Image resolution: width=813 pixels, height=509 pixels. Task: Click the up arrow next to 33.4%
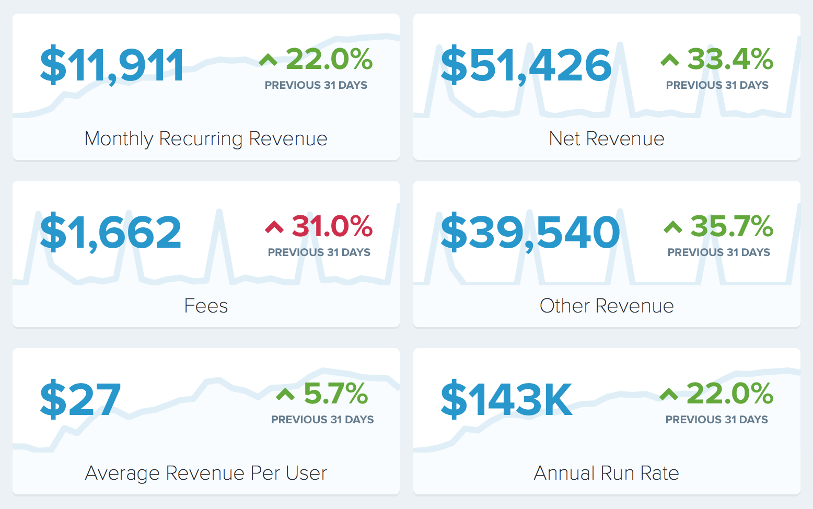670,61
